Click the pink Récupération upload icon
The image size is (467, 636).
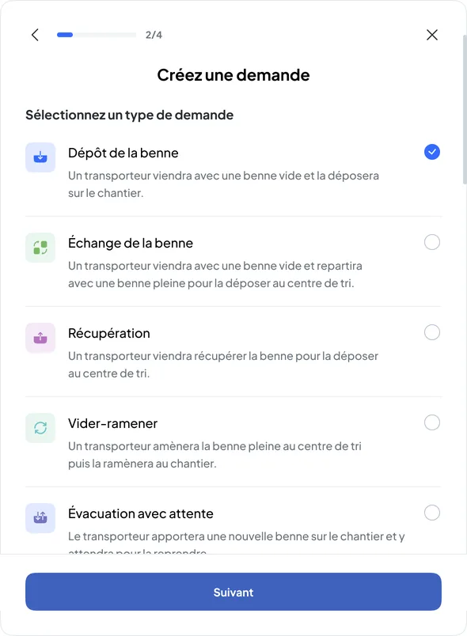(x=40, y=338)
